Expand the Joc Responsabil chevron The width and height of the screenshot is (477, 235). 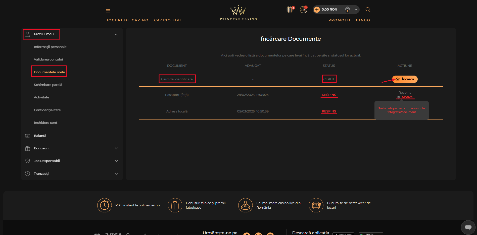click(x=116, y=161)
